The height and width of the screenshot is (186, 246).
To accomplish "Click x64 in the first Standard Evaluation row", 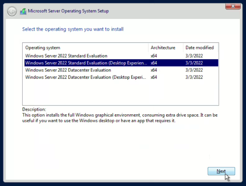I will point(154,56).
